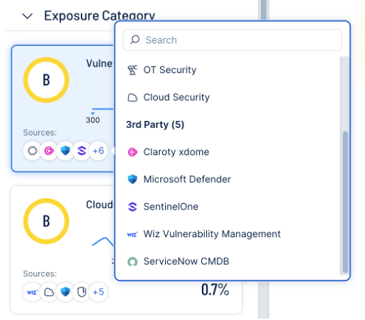Open the +6 more sources badge

(98, 151)
